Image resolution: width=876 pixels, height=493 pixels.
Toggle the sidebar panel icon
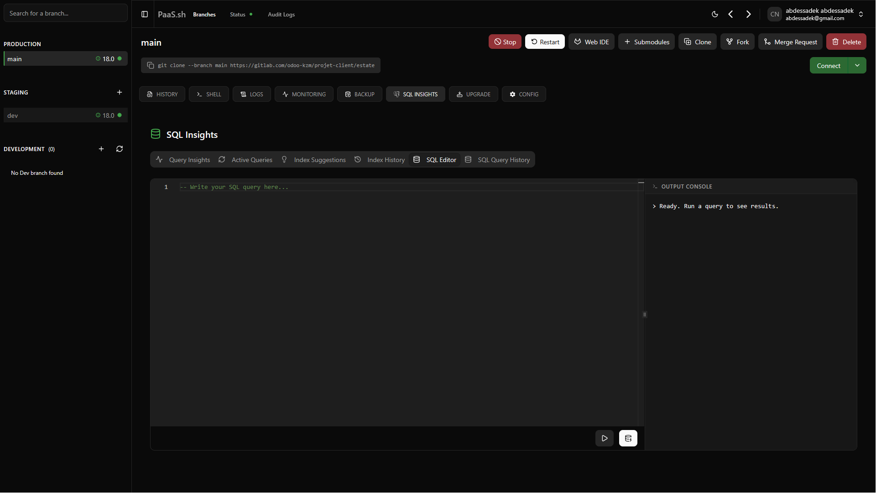pyautogui.click(x=145, y=14)
